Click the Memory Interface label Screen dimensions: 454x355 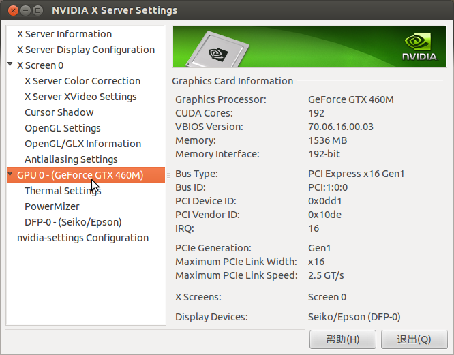[x=217, y=154]
